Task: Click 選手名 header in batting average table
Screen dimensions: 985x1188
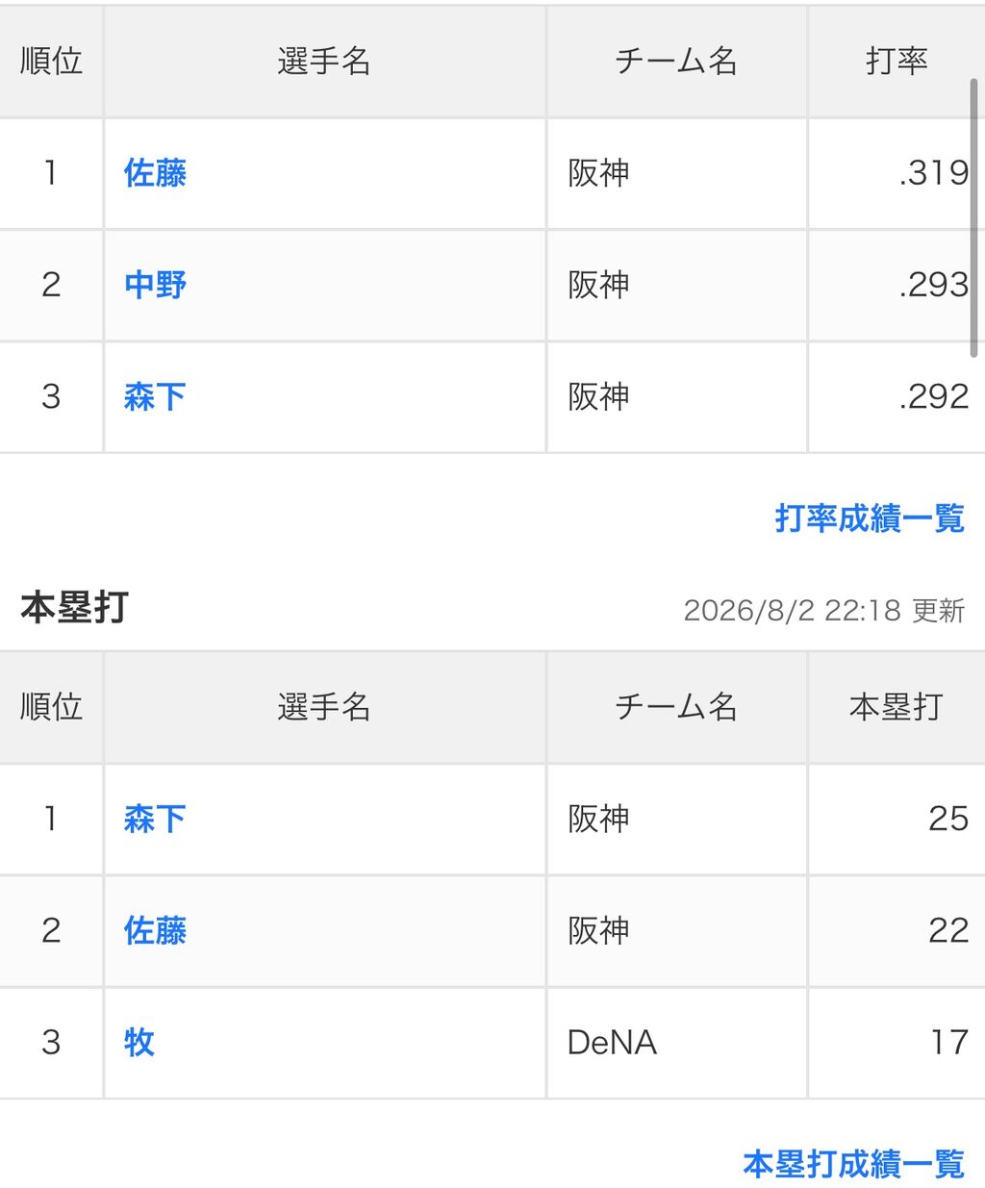Action: pos(324,62)
